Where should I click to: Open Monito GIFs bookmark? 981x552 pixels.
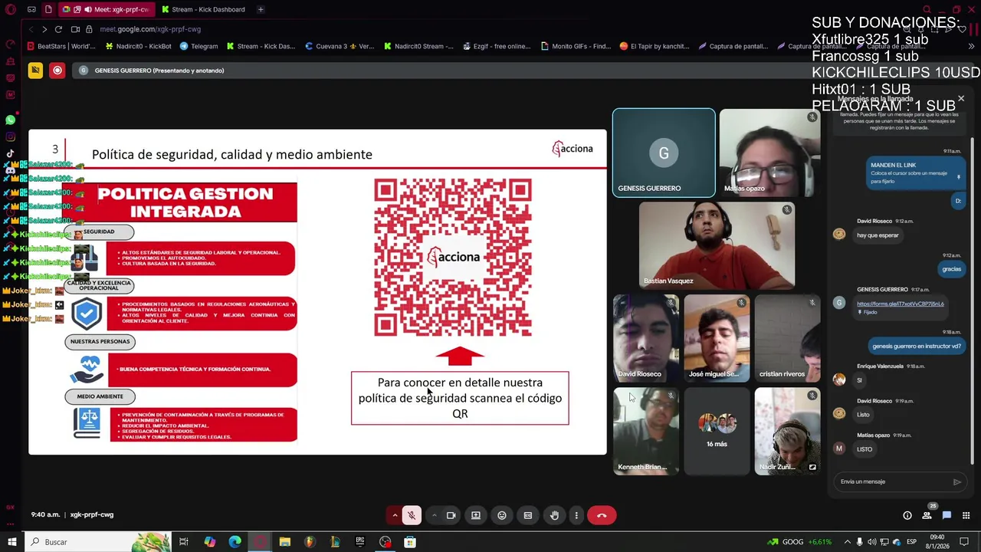click(x=576, y=46)
